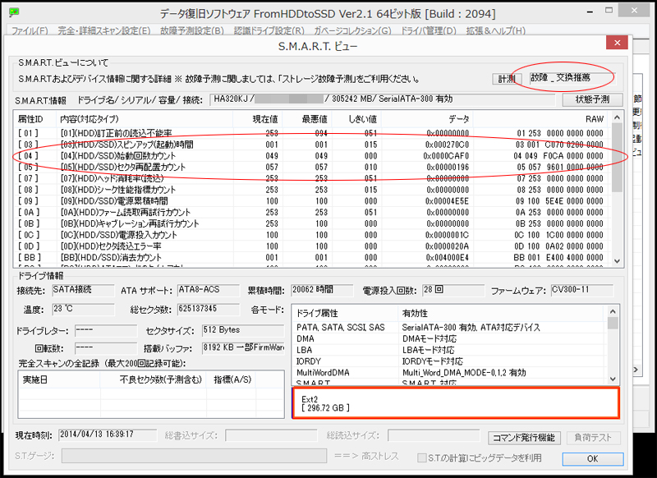
Task: Click the down arrow of drive attribute list scrollbar
Action: click(x=613, y=379)
